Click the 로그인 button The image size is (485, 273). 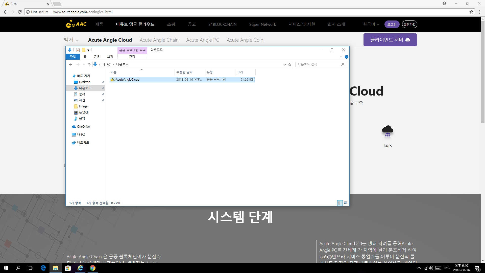click(x=392, y=24)
